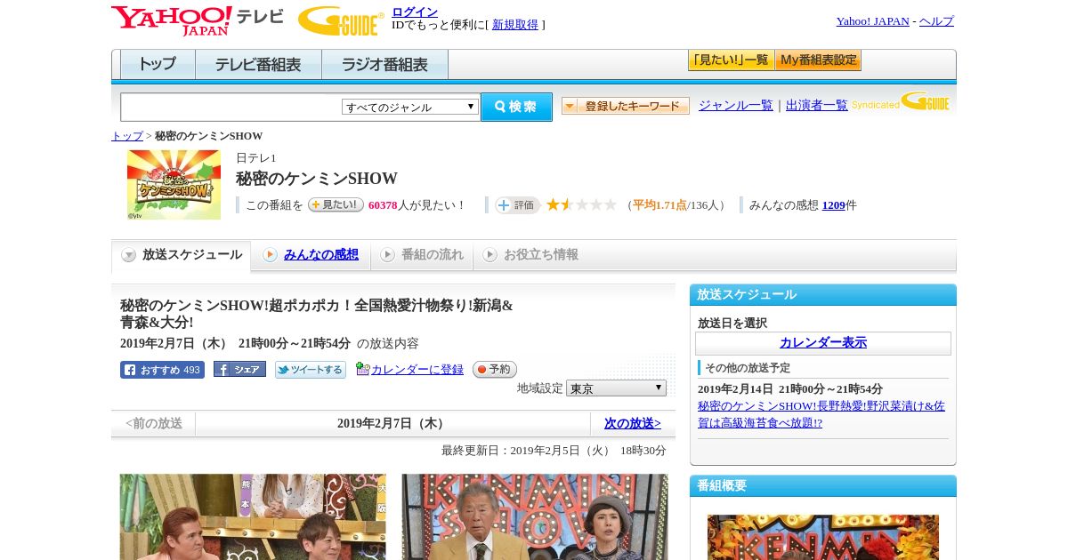
Task: Switch to the トップ tab
Action: 158,65
